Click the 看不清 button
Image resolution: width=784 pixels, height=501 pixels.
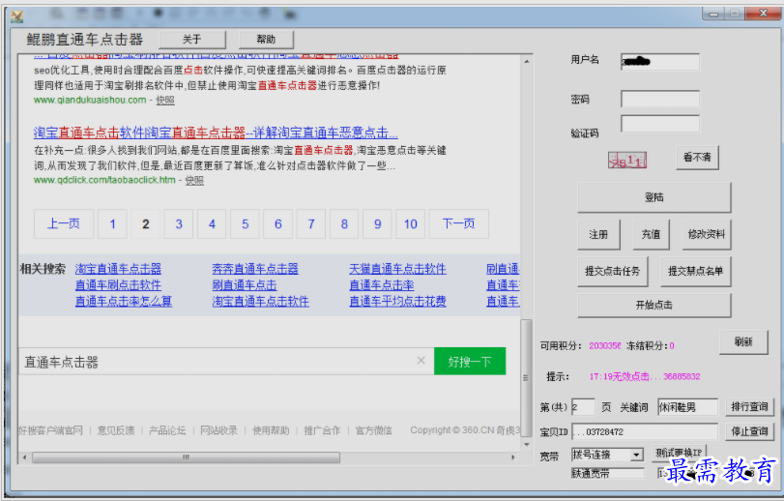click(x=697, y=158)
